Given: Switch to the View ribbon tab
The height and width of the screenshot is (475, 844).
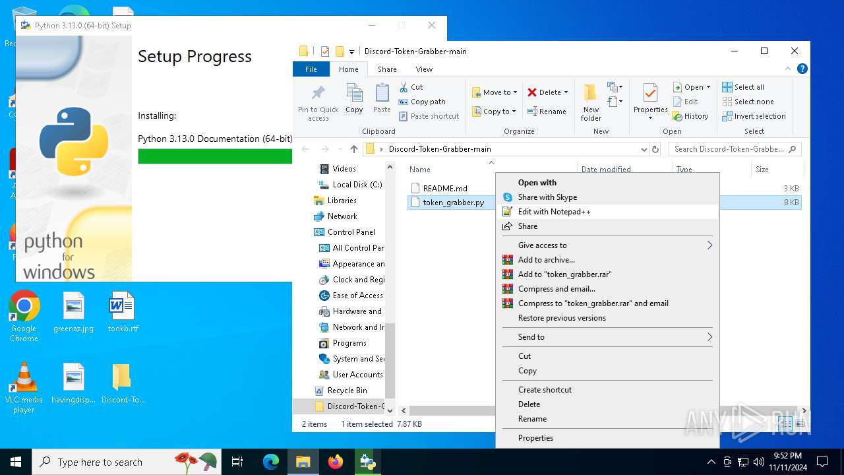Looking at the screenshot, I should click(424, 69).
